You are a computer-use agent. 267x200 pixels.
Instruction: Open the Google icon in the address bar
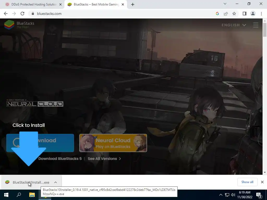click(217, 14)
